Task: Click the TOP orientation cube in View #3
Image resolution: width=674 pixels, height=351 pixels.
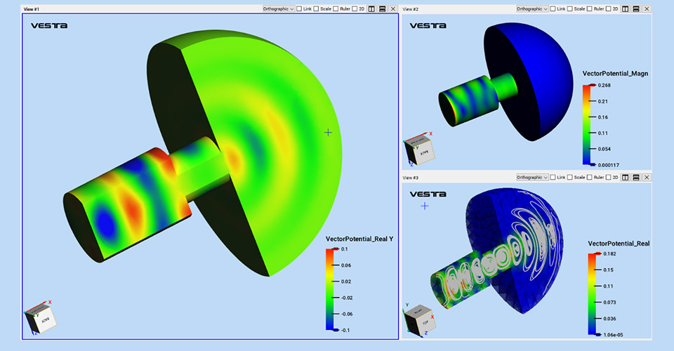Action: point(420,317)
